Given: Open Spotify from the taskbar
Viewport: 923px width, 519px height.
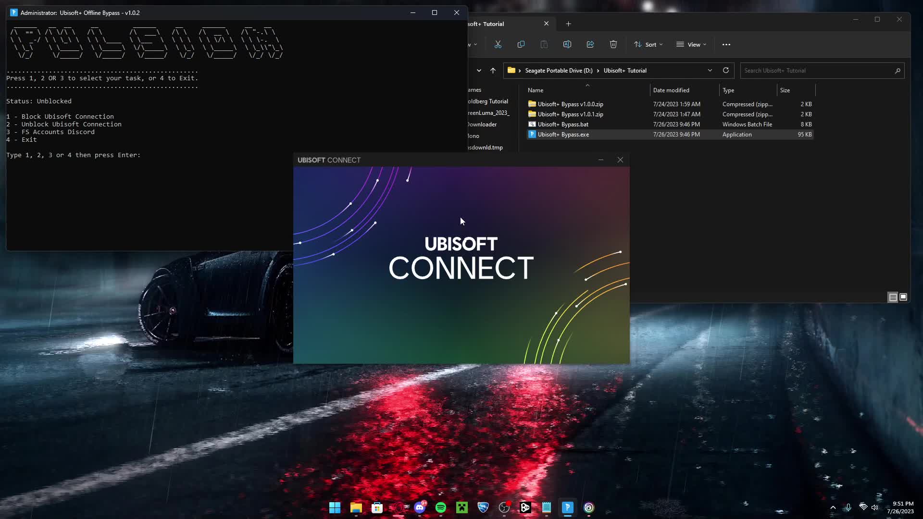Looking at the screenshot, I should [x=441, y=507].
